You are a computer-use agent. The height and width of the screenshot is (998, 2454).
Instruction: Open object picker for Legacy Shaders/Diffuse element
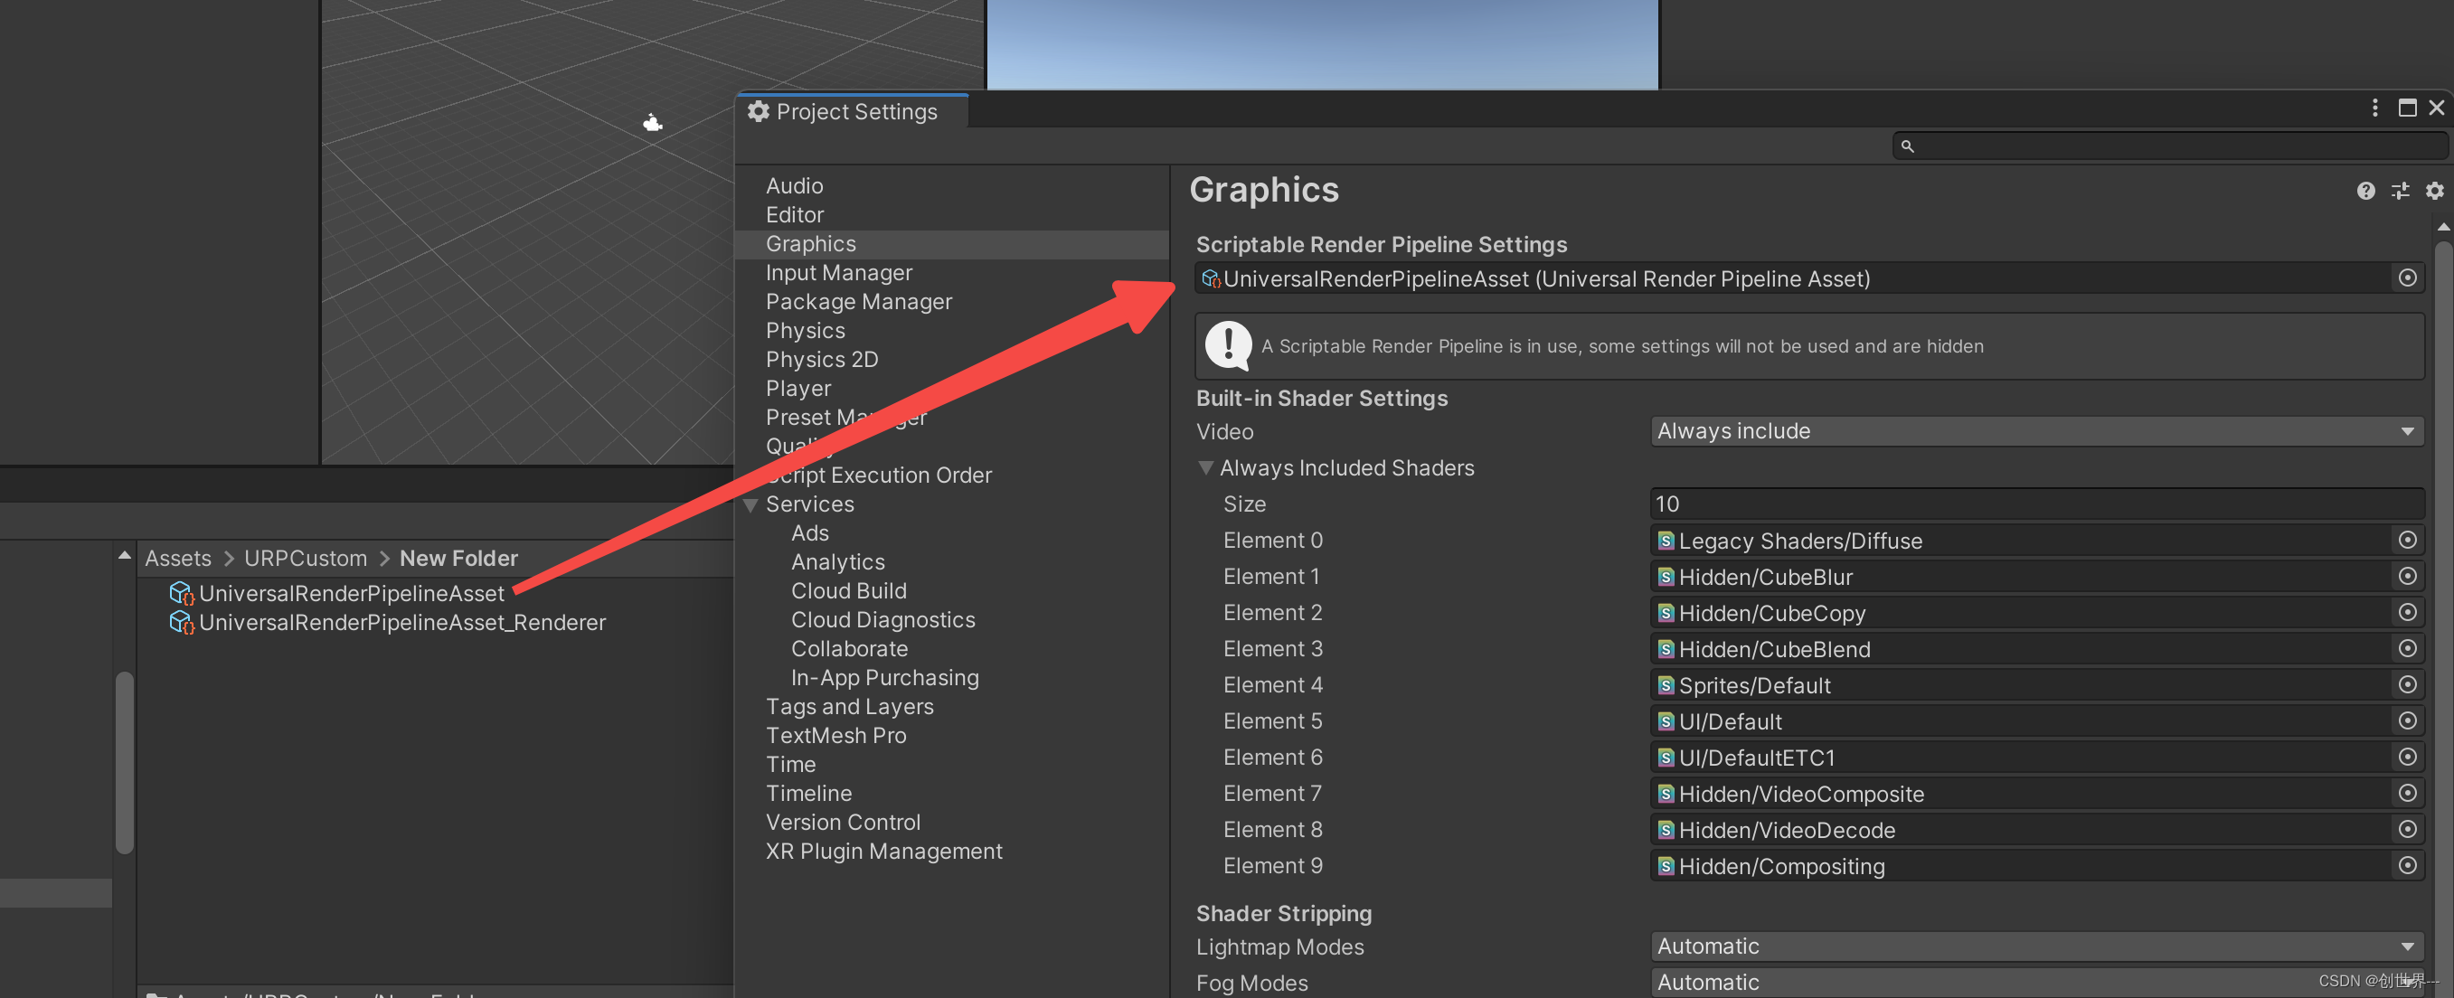click(x=2408, y=540)
